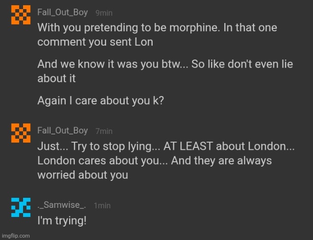This screenshot has height=240, width=313.
Task: Visit the ._Samwise_. username link
Action: (62, 205)
